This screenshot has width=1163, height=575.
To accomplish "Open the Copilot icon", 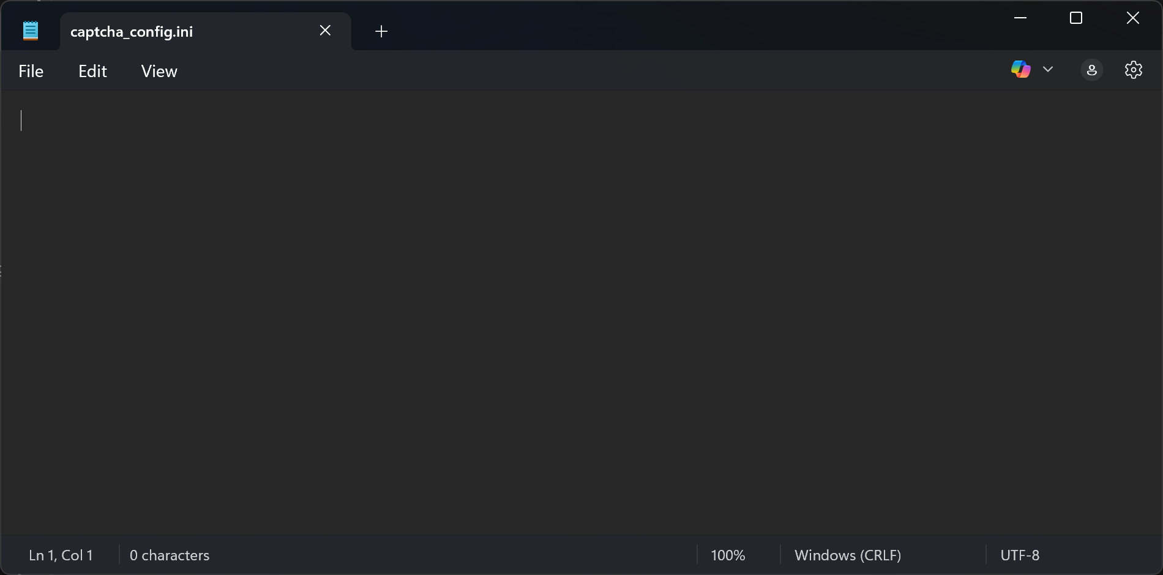I will coord(1020,70).
